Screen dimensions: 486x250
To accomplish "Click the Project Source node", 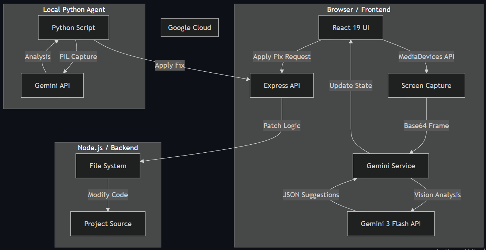I will click(x=108, y=224).
